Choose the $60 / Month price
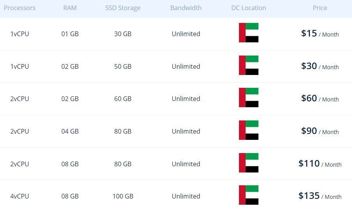The height and width of the screenshot is (209, 352). point(320,99)
